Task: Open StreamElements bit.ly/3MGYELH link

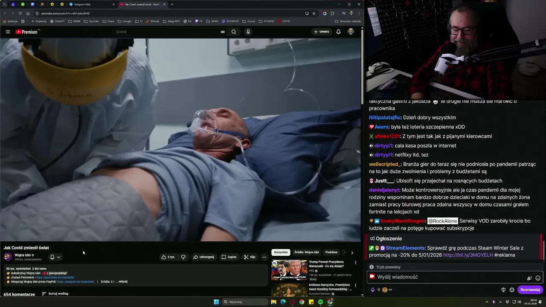Action: tap(468, 255)
